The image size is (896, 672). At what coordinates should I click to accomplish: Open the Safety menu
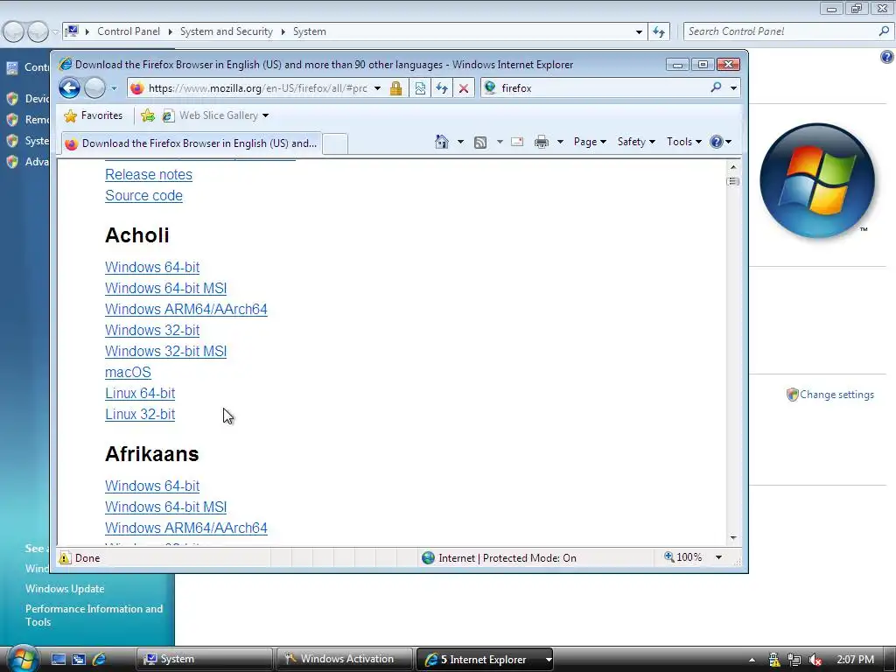point(636,142)
